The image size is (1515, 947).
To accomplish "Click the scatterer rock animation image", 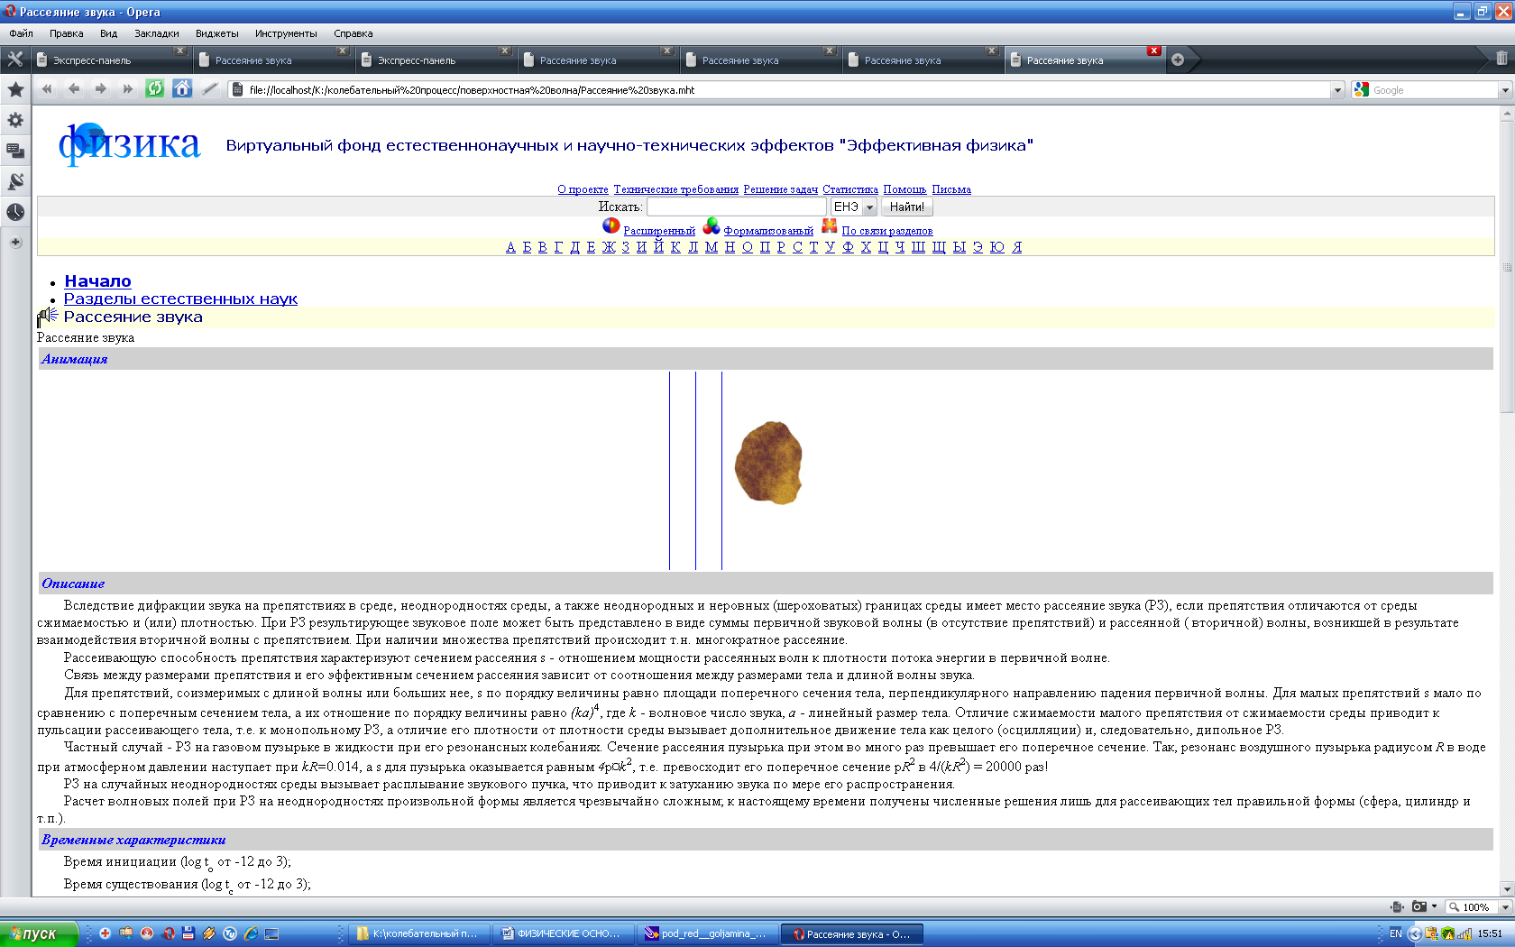I will tap(768, 463).
